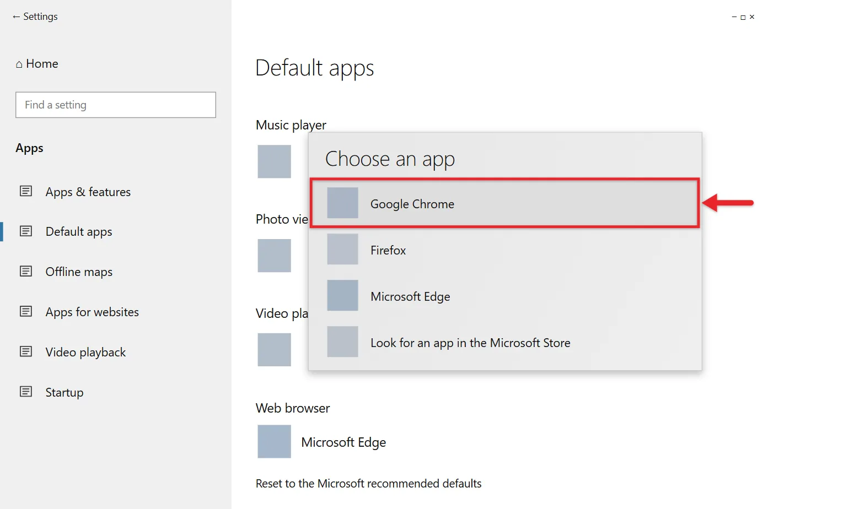Click the Default apps sidebar icon
The height and width of the screenshot is (509, 849).
coord(26,231)
